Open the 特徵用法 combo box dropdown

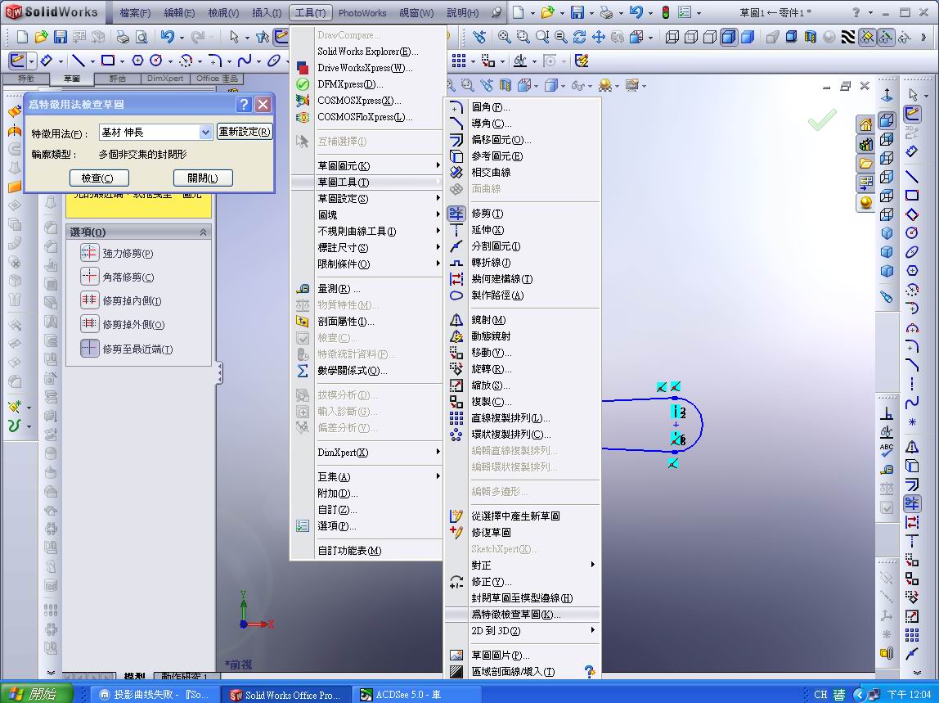205,132
